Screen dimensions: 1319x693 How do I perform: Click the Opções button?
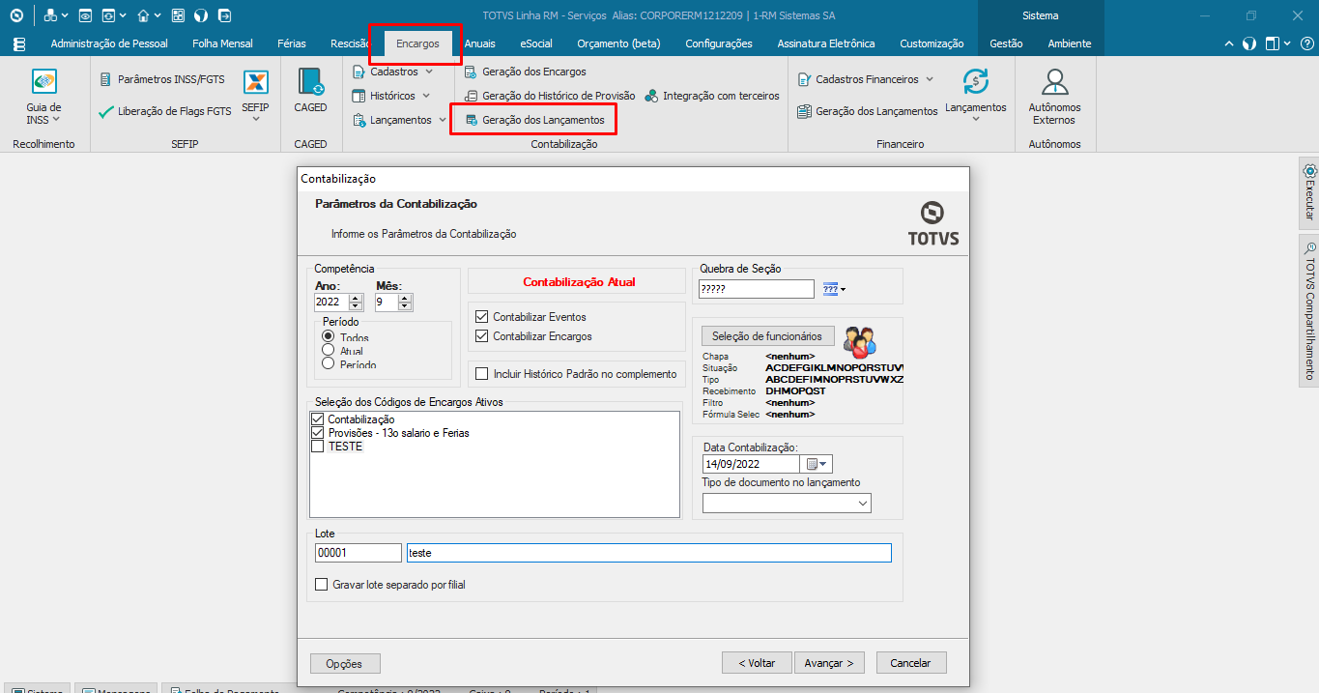tap(345, 664)
